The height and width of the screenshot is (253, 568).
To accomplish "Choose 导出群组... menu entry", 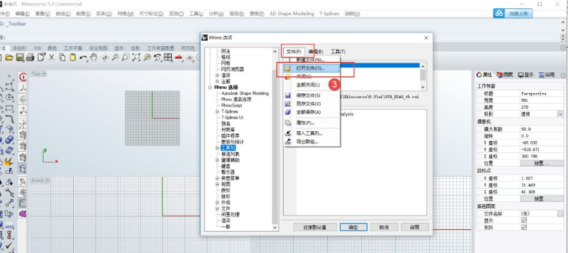I will click(x=312, y=142).
